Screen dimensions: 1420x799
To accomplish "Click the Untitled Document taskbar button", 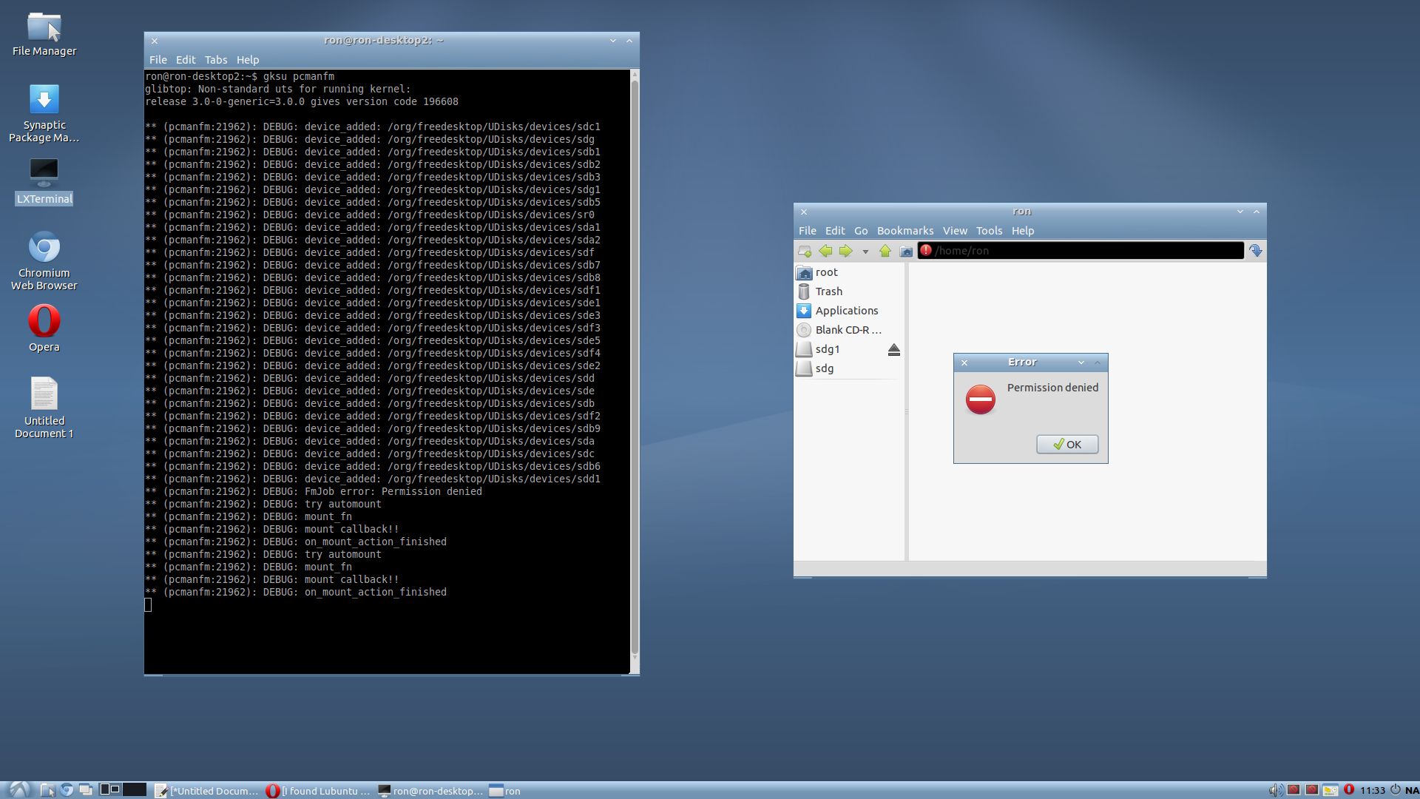I will click(207, 791).
